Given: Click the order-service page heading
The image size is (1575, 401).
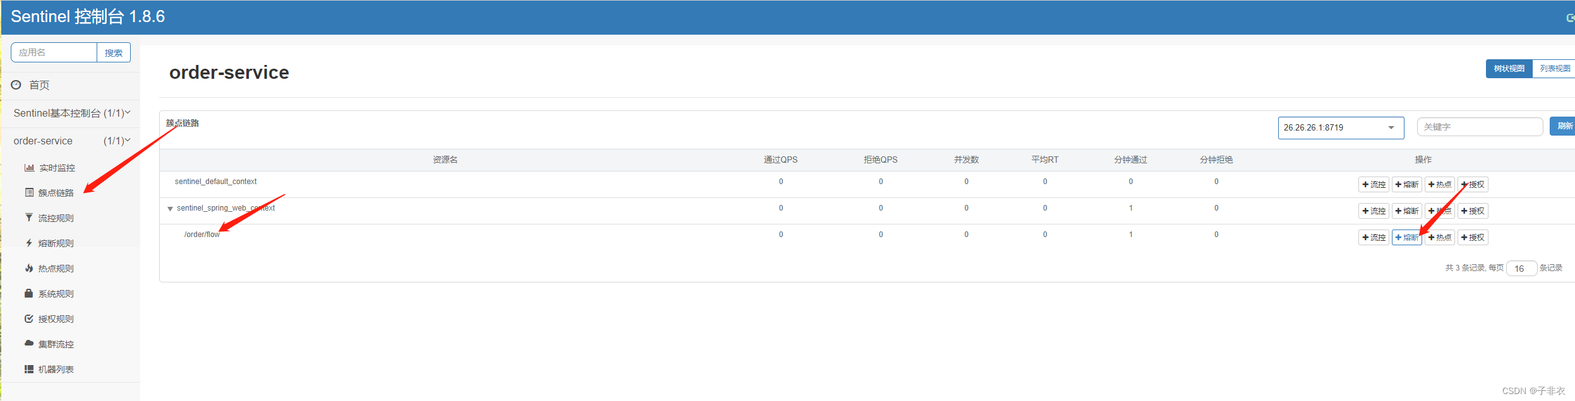Looking at the screenshot, I should (x=229, y=73).
